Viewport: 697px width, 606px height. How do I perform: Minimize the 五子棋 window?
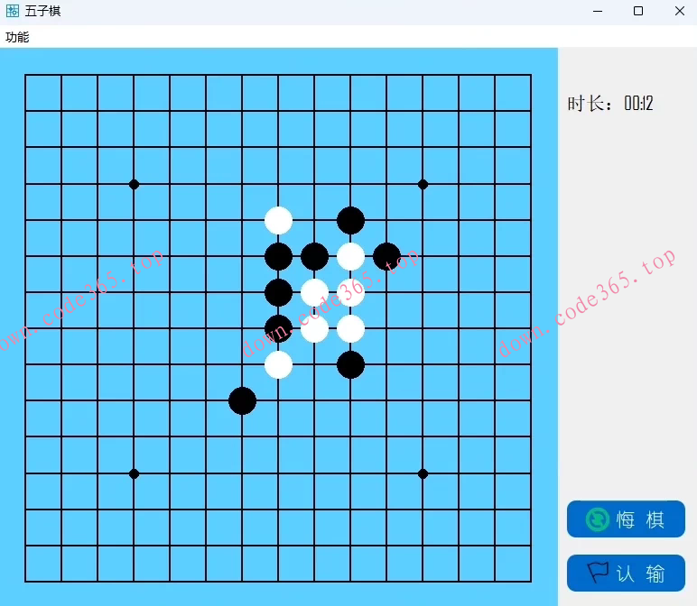tap(598, 11)
